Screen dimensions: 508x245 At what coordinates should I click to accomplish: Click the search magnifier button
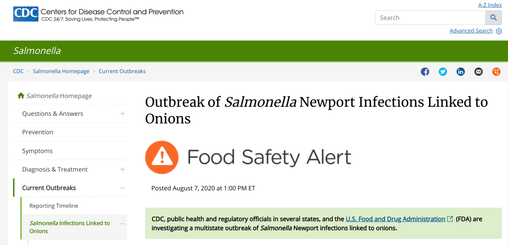[x=493, y=18]
